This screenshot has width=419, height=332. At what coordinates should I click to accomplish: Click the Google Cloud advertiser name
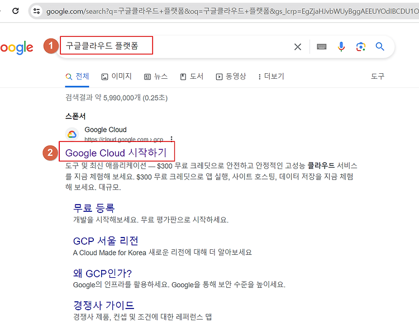click(x=106, y=130)
